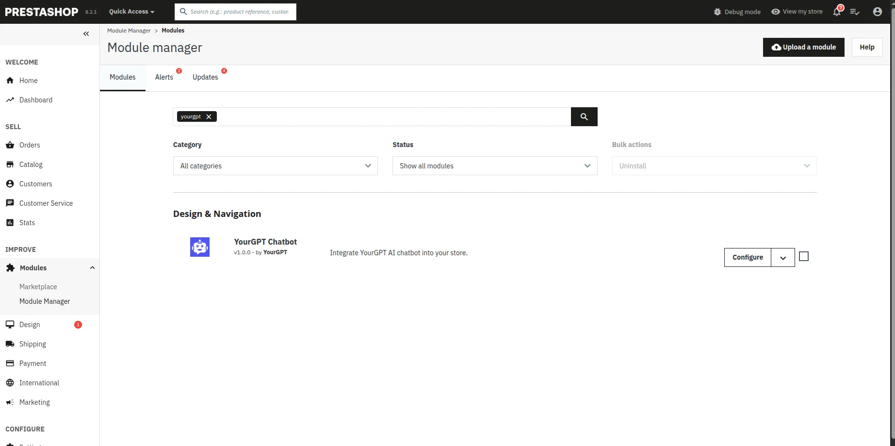This screenshot has width=895, height=446.
Task: Click the Customers person icon
Action: click(10, 183)
